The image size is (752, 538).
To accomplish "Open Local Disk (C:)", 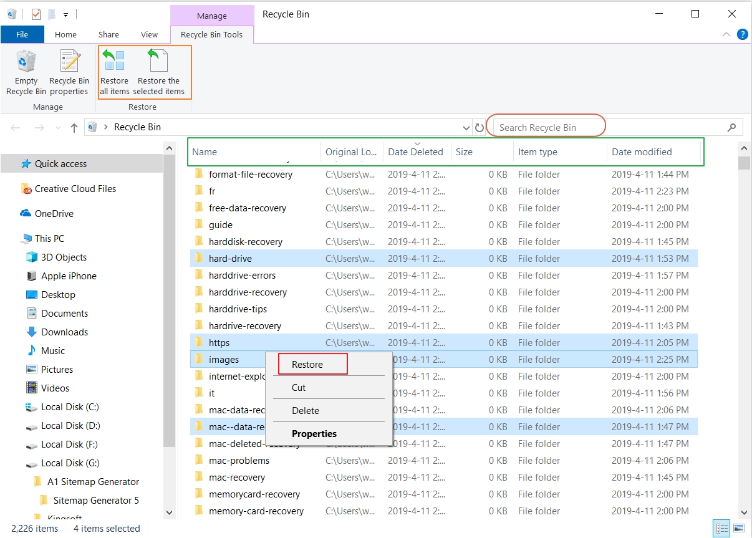I will [x=63, y=407].
